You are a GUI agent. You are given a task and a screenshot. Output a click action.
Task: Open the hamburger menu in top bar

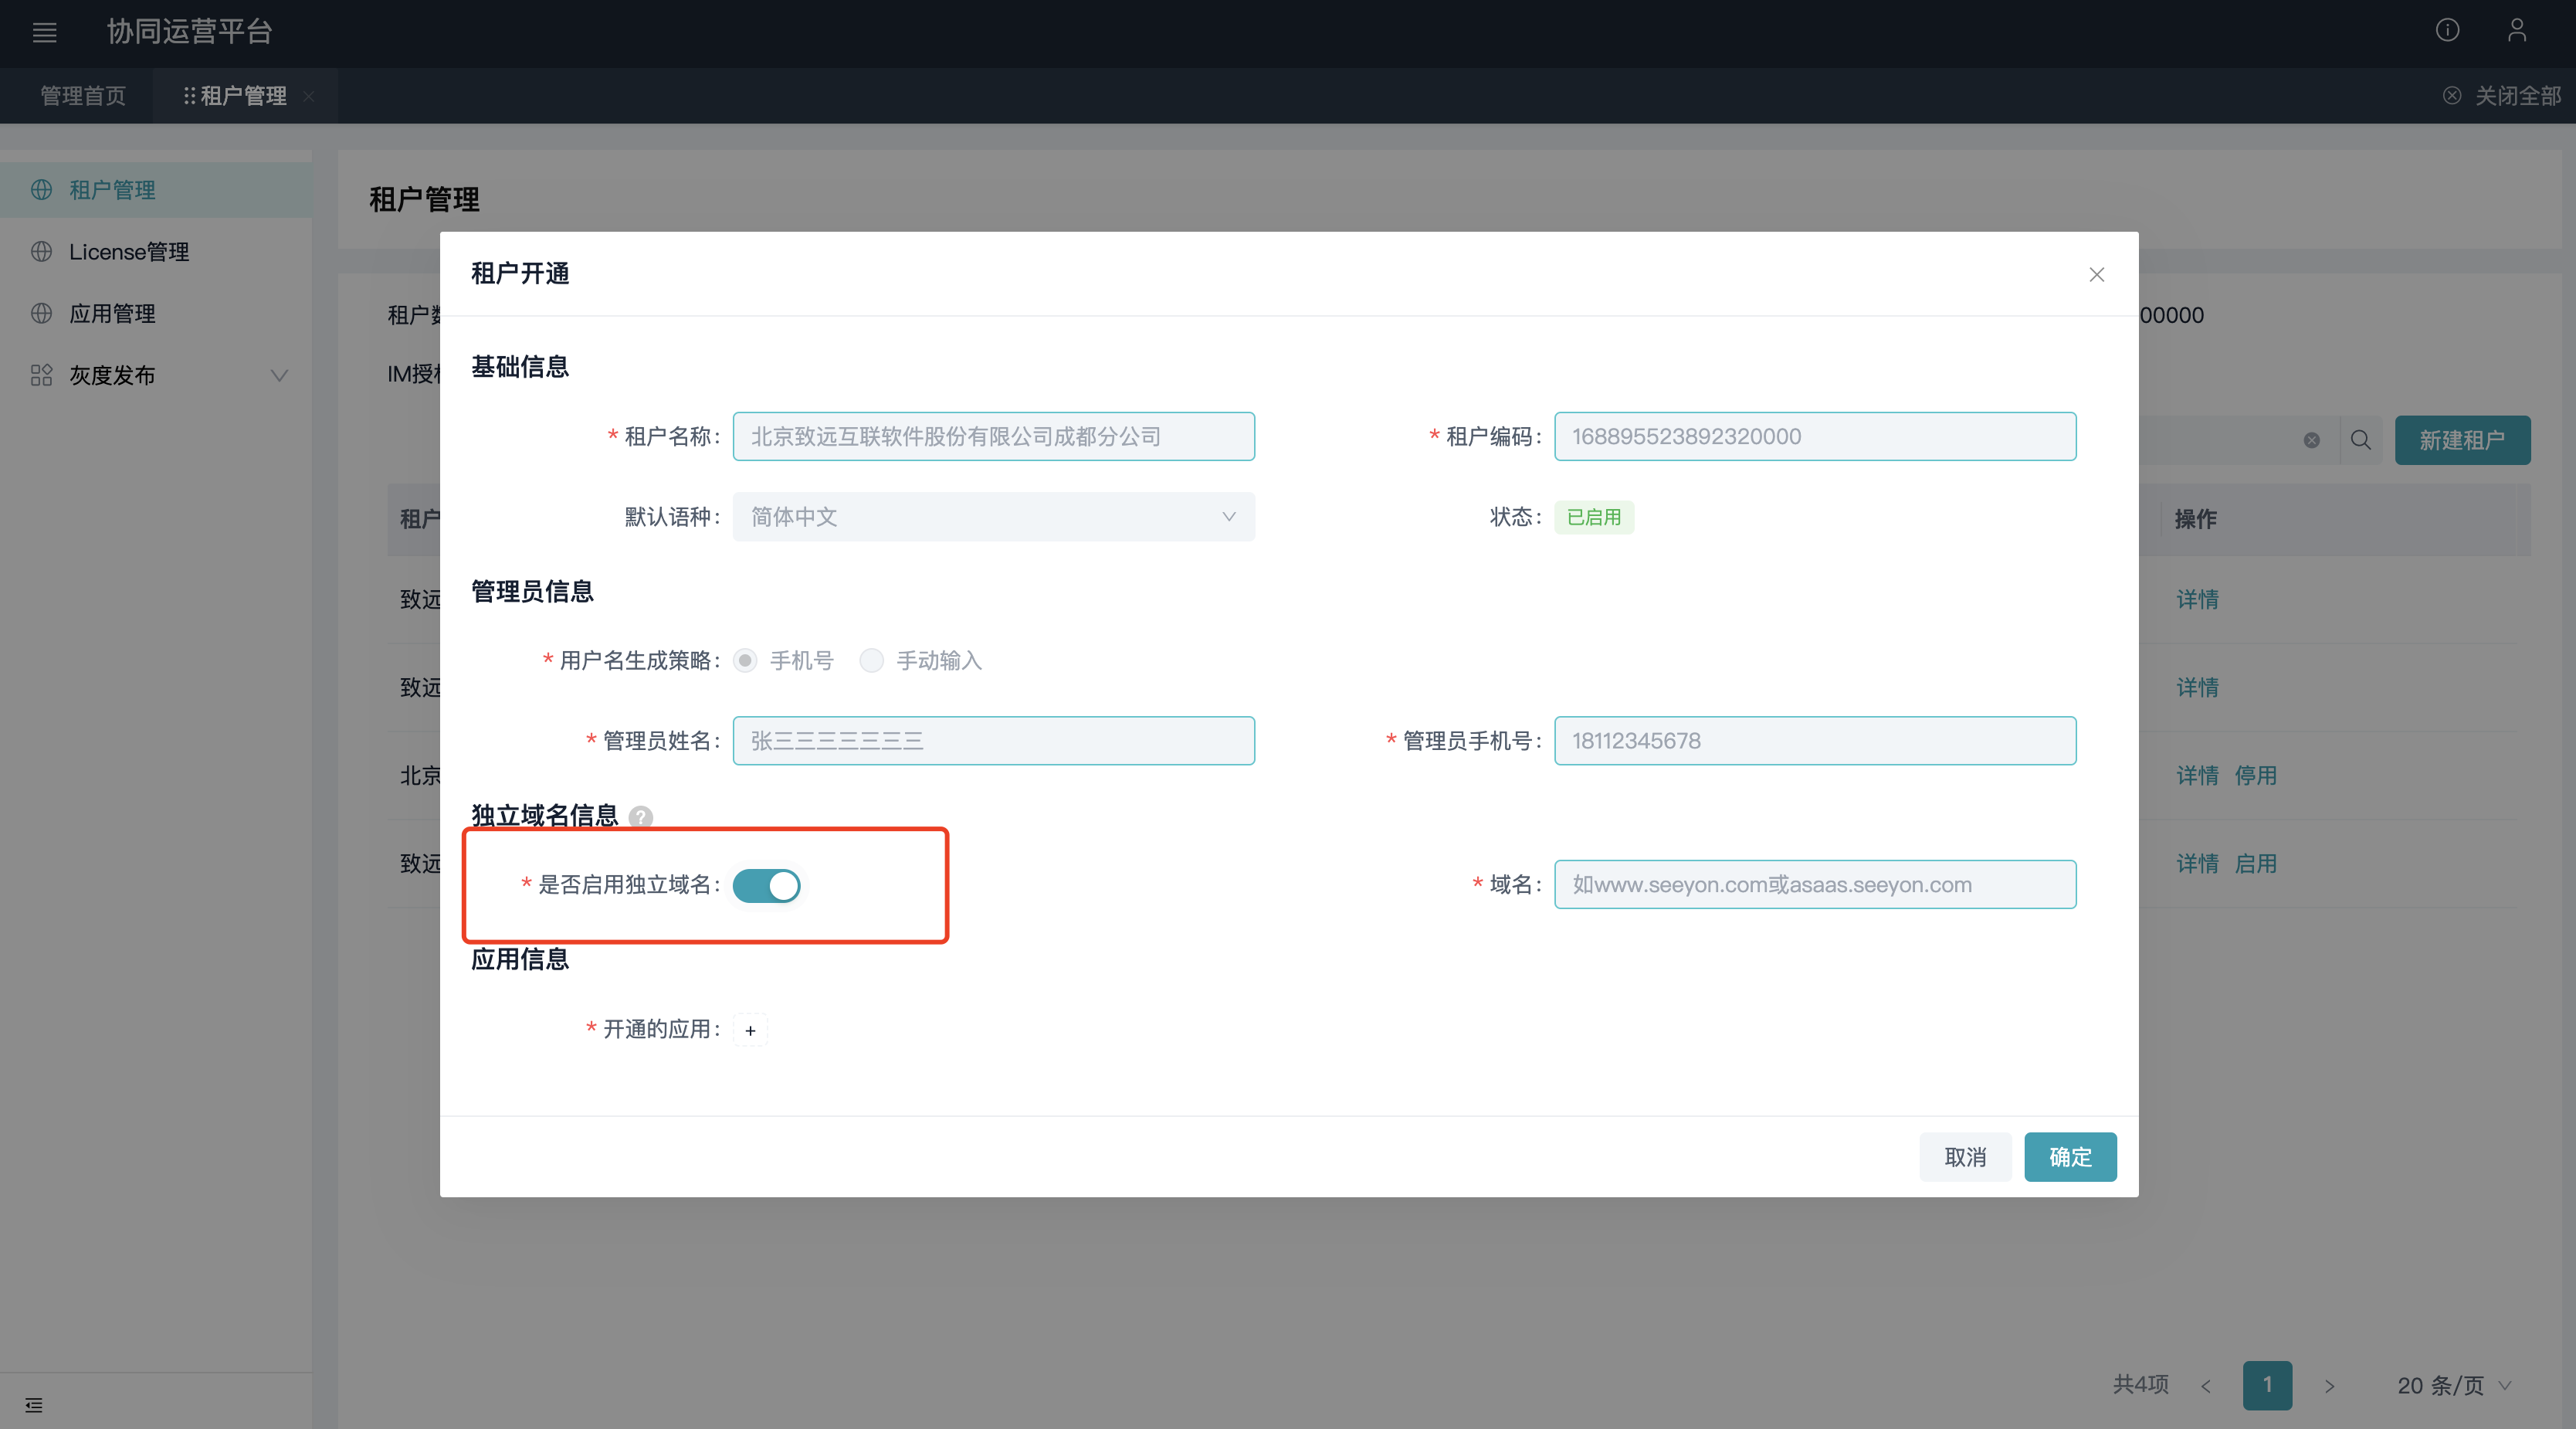(44, 32)
